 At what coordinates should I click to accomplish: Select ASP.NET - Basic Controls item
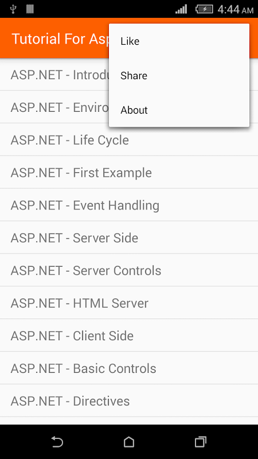129,368
